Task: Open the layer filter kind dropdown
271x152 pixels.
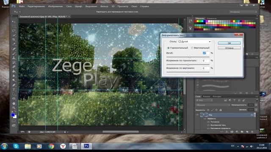Action: point(204,100)
